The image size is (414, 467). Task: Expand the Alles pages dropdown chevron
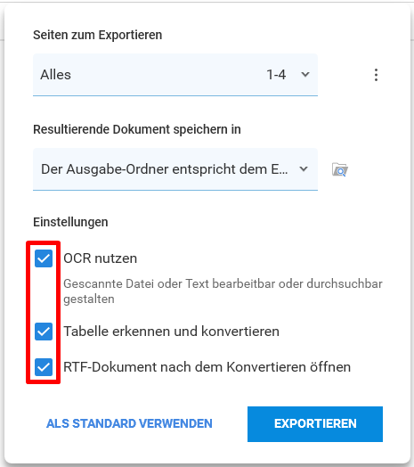pyautogui.click(x=305, y=75)
